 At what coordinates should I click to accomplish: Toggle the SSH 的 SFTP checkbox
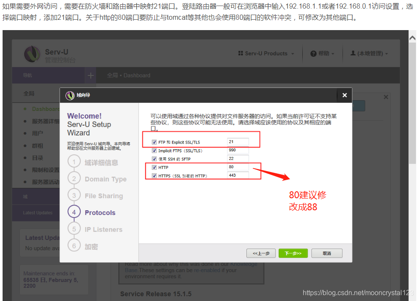154,159
